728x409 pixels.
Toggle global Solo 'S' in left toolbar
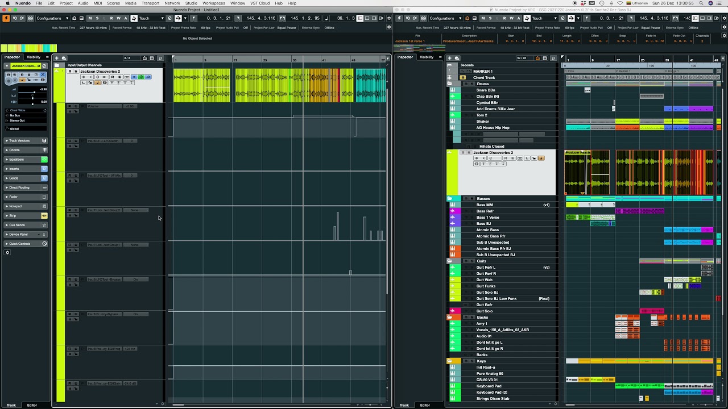(x=97, y=18)
